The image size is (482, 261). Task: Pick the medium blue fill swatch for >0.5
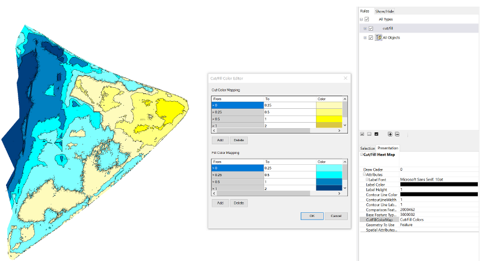pyautogui.click(x=329, y=182)
